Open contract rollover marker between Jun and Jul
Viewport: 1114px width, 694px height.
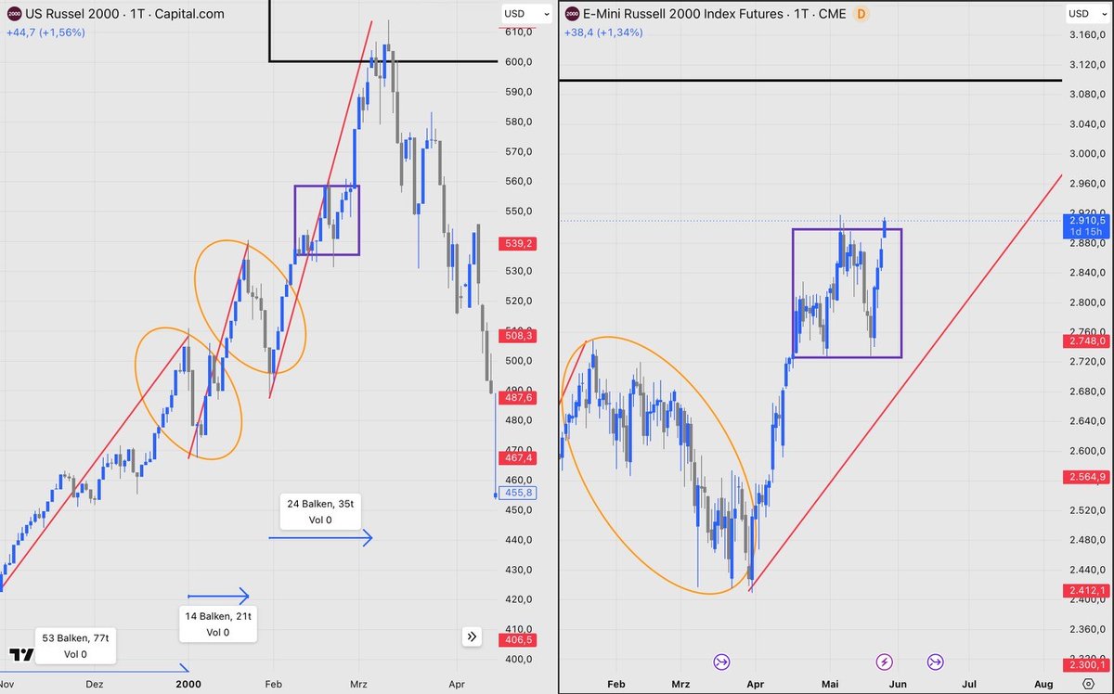[935, 662]
